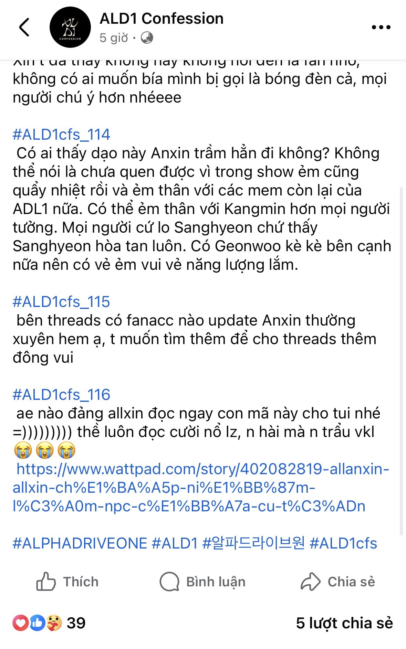Tap the Bình luận speech bubble icon
Screen dimensions: 406x649
[x=169, y=582]
